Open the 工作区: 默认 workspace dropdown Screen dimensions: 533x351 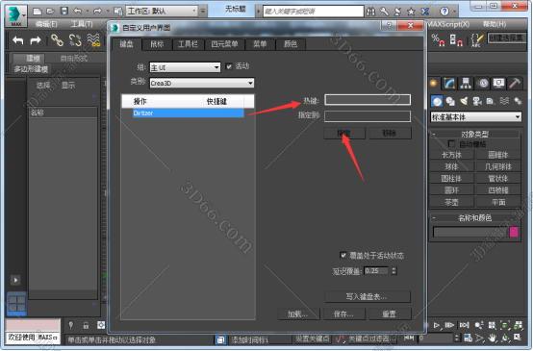pyautogui.click(x=162, y=12)
